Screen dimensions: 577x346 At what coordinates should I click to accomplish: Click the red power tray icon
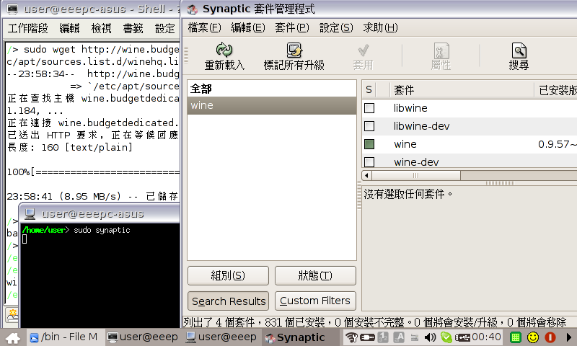(550, 337)
